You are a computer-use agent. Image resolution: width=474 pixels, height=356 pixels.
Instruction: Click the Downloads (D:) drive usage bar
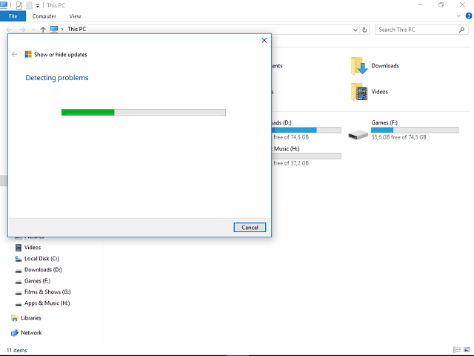pos(306,130)
